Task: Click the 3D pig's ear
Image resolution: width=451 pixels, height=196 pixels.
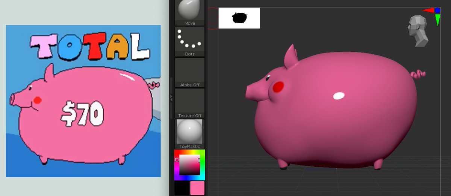Action: [x=291, y=57]
